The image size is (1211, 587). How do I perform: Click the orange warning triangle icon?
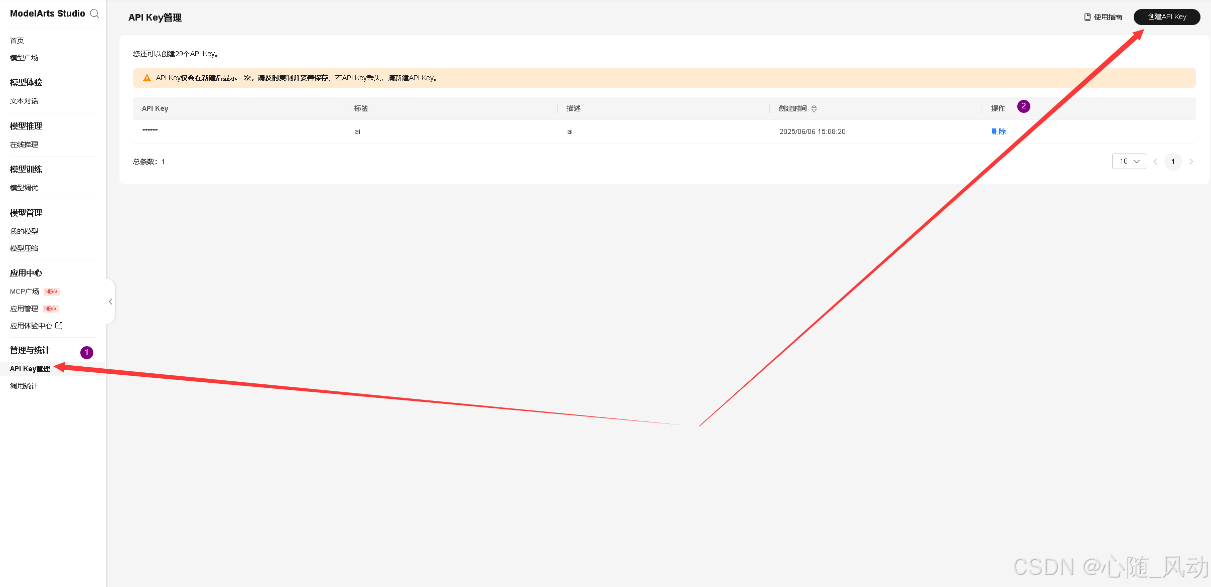(147, 78)
